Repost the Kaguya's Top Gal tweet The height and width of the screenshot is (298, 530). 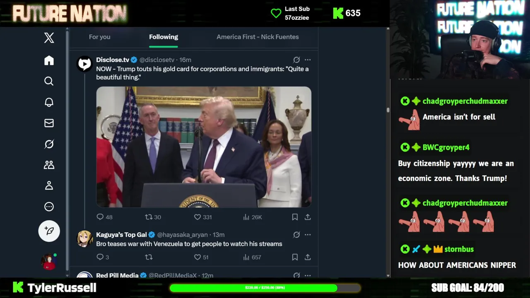[149, 257]
